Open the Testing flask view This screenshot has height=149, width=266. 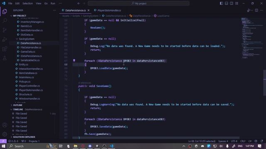click(5, 58)
